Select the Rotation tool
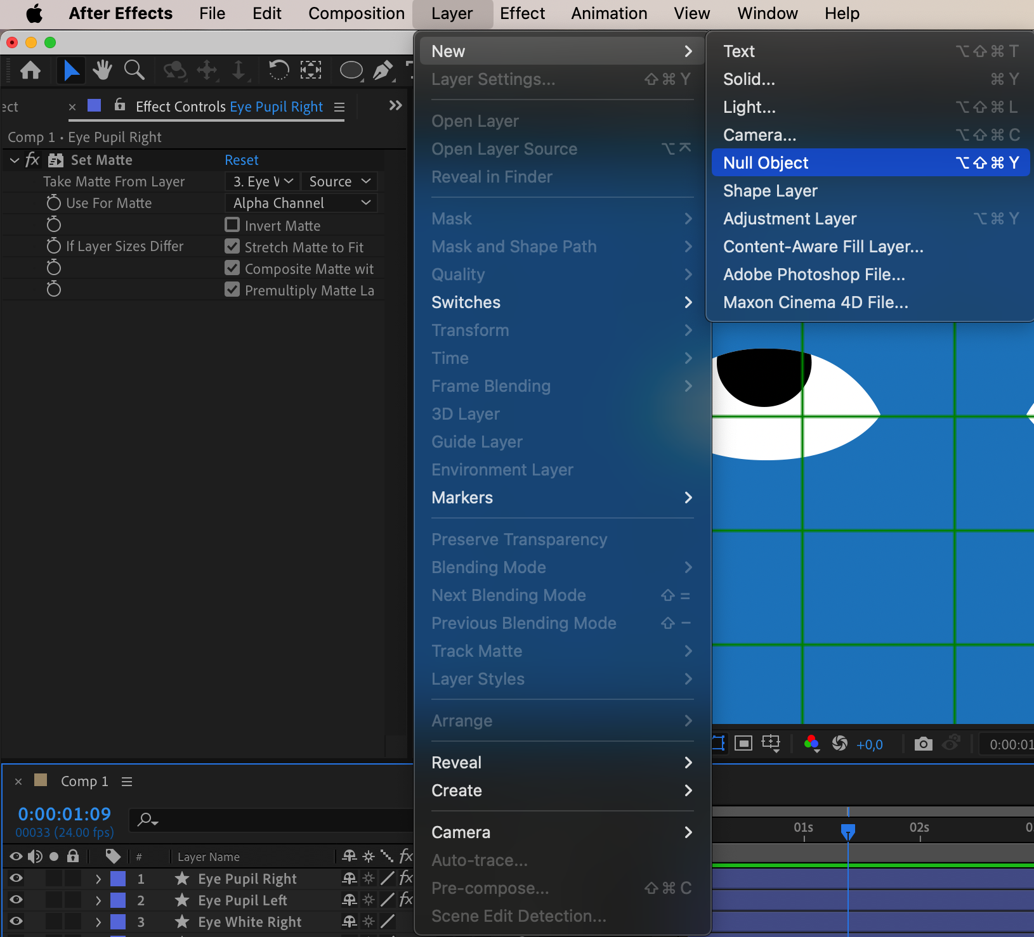1034x937 pixels. tap(278, 70)
